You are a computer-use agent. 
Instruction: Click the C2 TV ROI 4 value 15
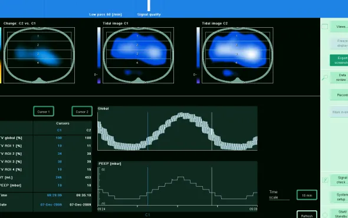(x=89, y=170)
